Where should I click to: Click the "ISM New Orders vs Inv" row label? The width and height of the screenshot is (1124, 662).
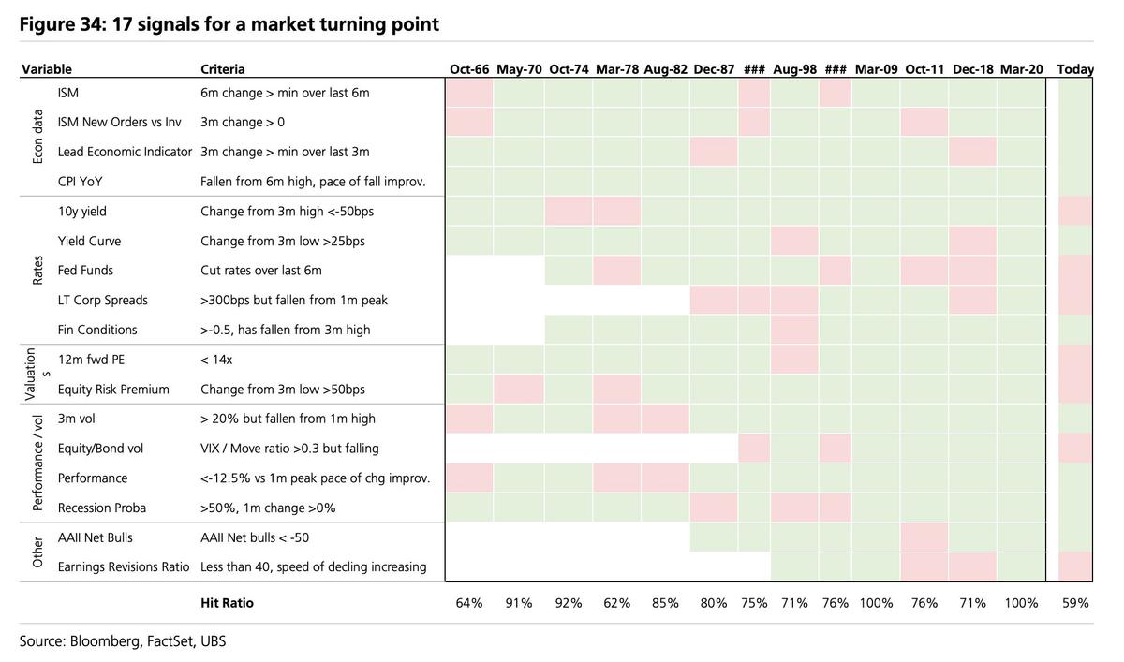[x=119, y=122]
